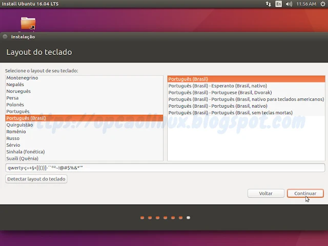This screenshot has width=328, height=246.
Task: Choose Português (Brasil) variant in right list
Action: pos(246,79)
